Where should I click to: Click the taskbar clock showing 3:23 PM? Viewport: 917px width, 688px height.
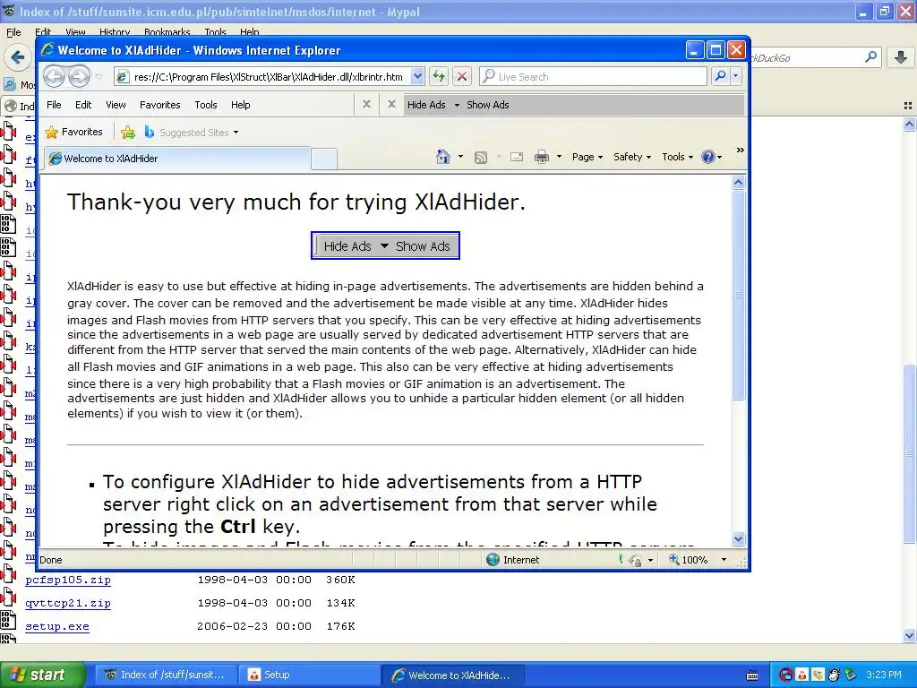click(884, 675)
